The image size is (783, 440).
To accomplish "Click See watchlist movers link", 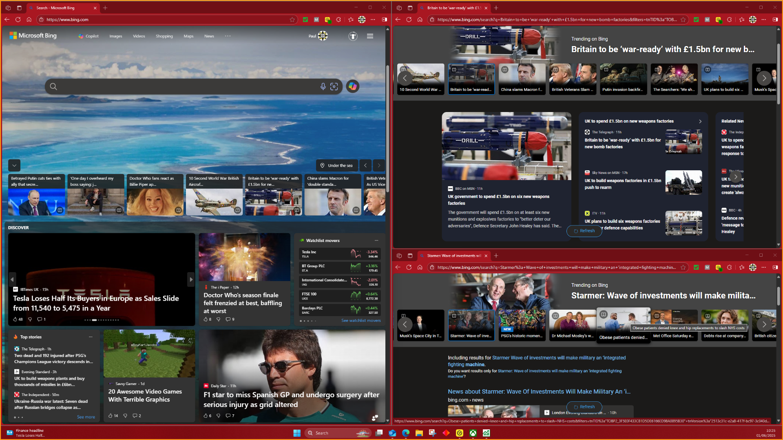I will 361,321.
